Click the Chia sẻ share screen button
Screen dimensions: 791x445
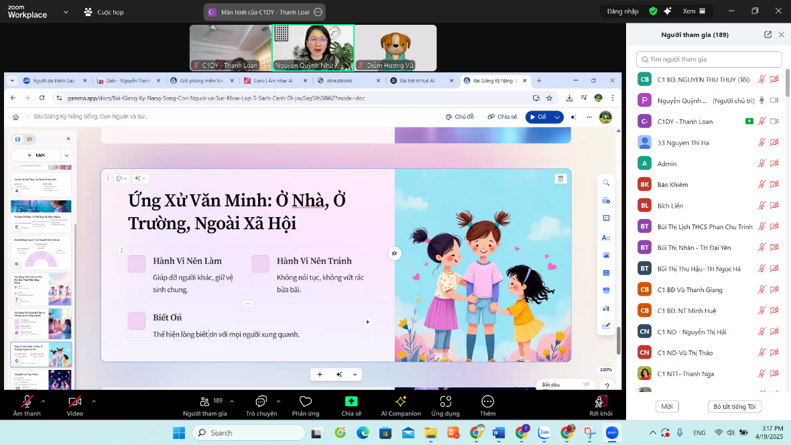(x=351, y=405)
